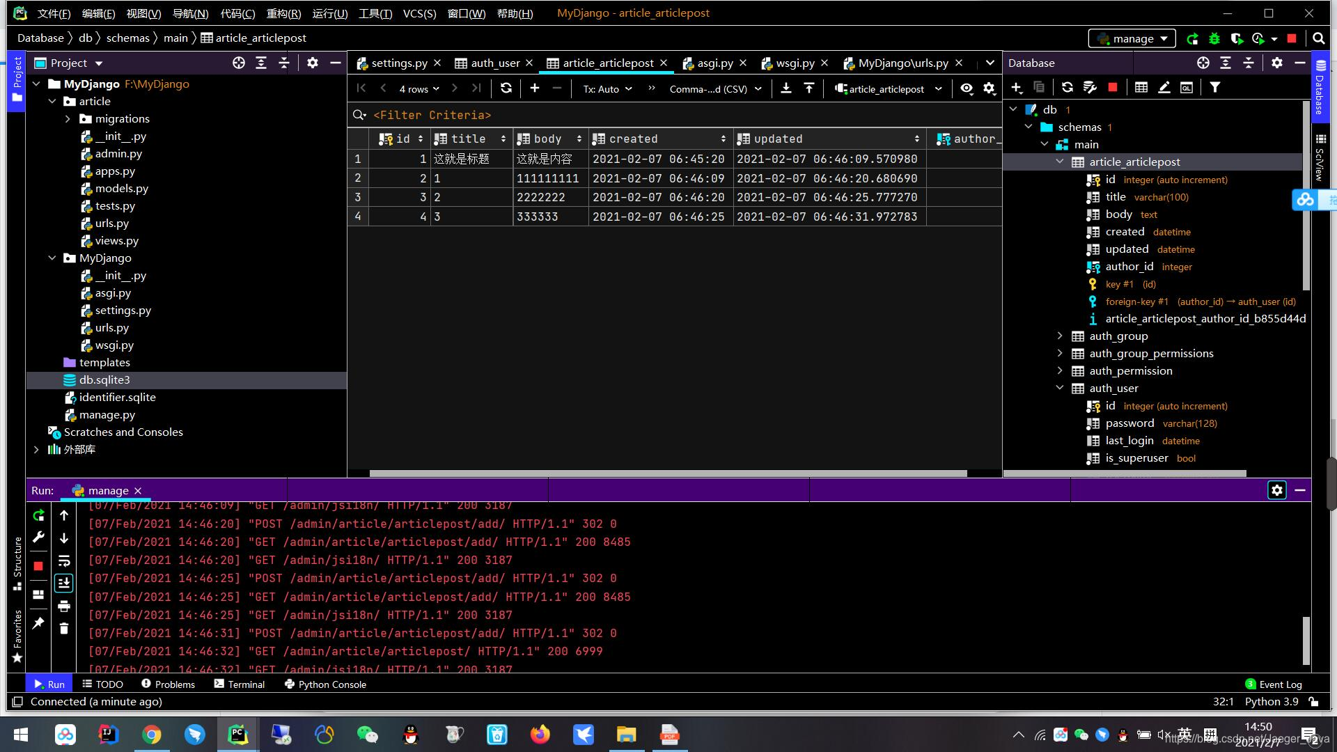The height and width of the screenshot is (752, 1337).
Task: Open the manage run configuration dropdown
Action: [x=1132, y=39]
